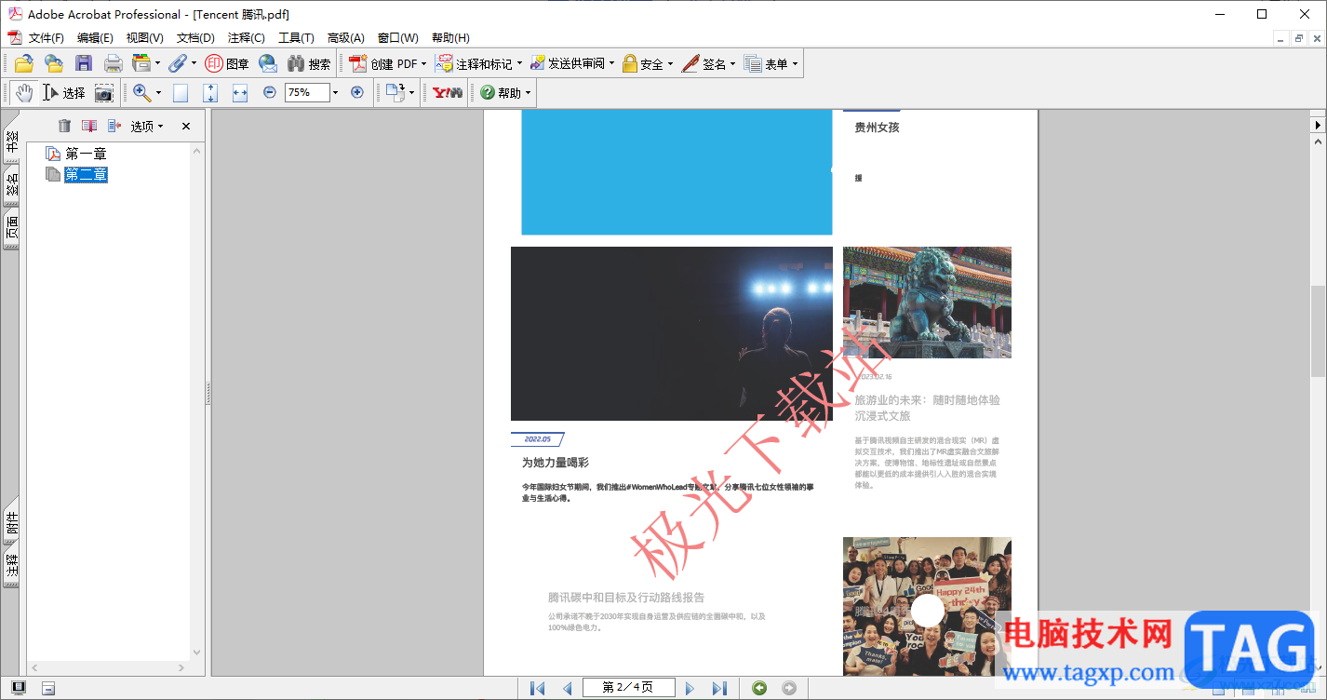The image size is (1327, 700).
Task: Open the 注释和标记 dropdown
Action: (519, 64)
